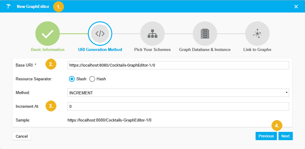Open the Method dropdown showing INCREMENT

(x=178, y=93)
